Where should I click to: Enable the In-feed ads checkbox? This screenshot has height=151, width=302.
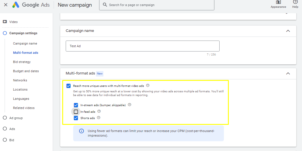coord(76,112)
